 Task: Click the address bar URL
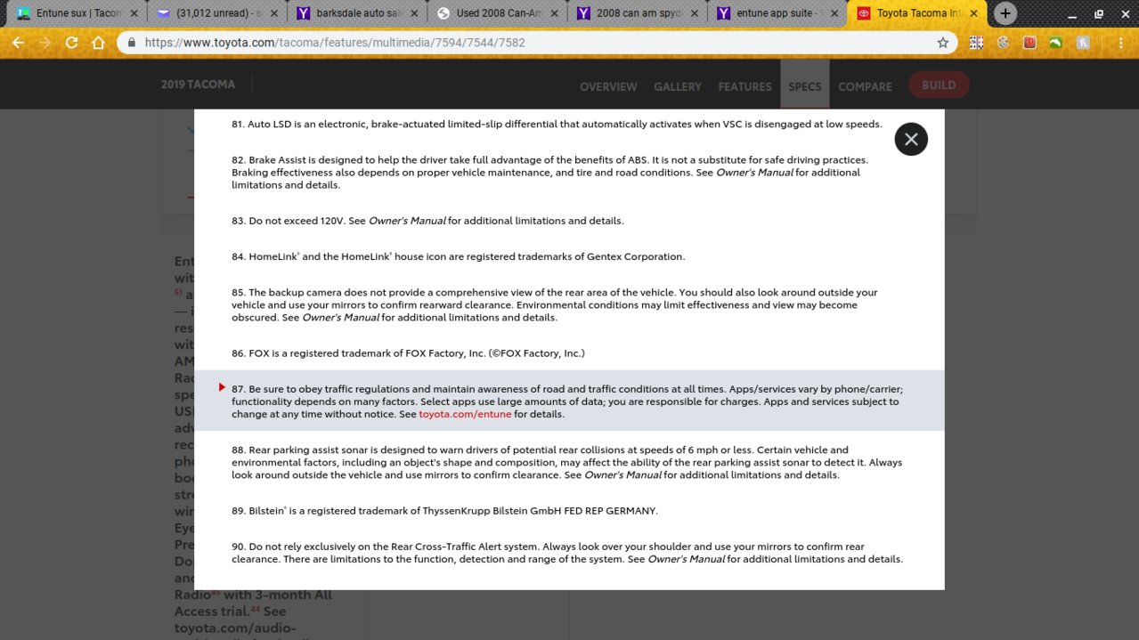tap(334, 42)
